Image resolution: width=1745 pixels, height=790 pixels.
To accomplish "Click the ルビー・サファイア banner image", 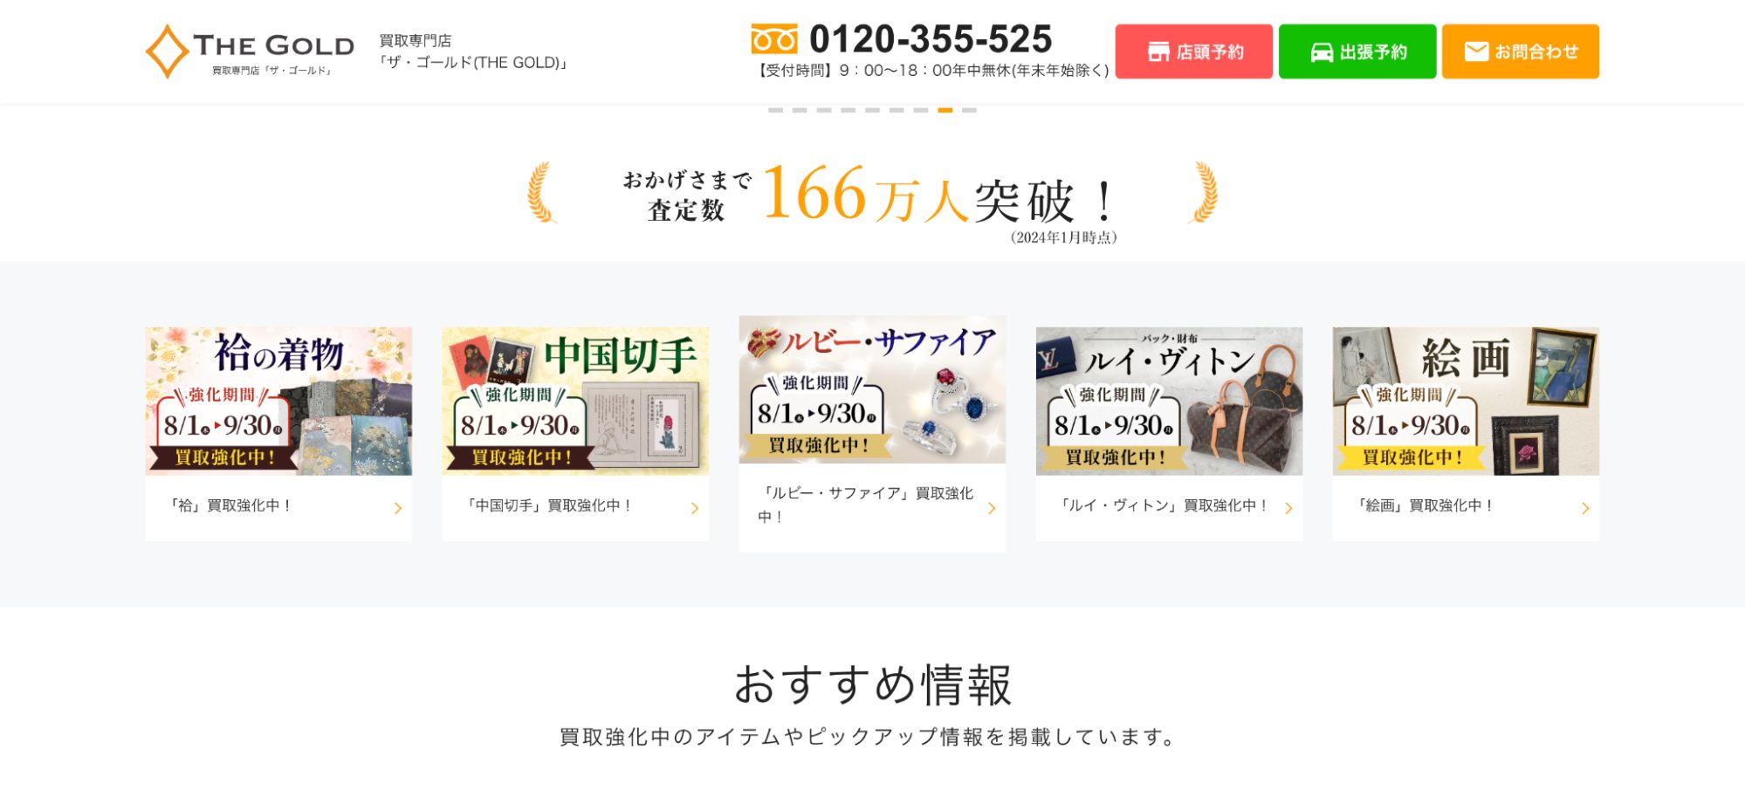I will pyautogui.click(x=872, y=389).
